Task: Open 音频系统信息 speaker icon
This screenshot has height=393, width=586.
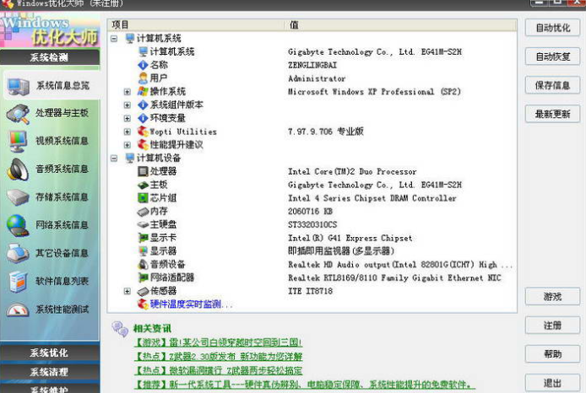Action: [18, 170]
